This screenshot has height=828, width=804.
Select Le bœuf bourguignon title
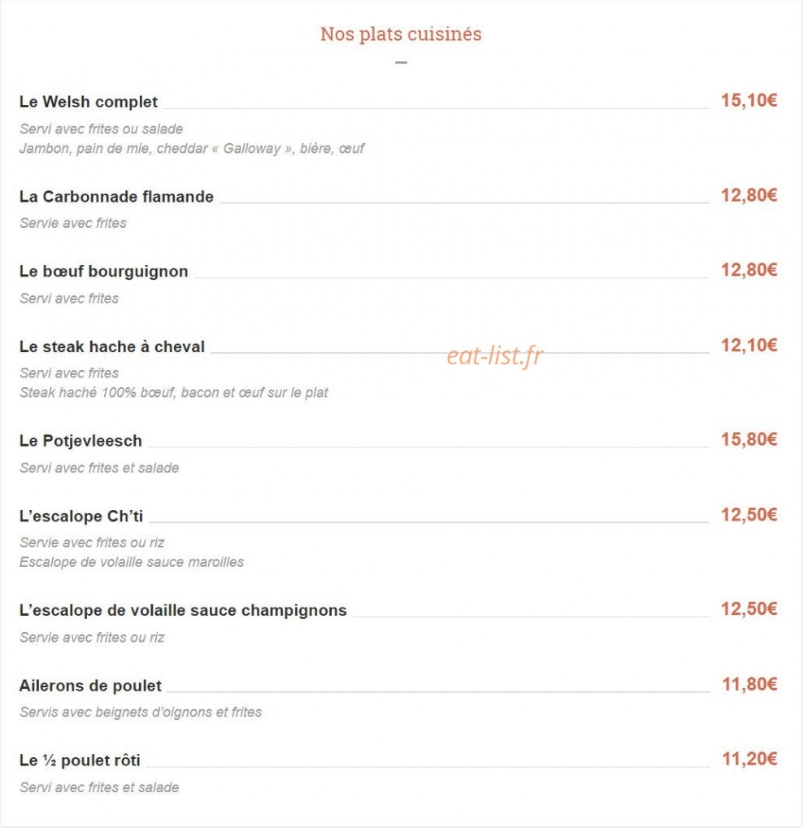[103, 272]
